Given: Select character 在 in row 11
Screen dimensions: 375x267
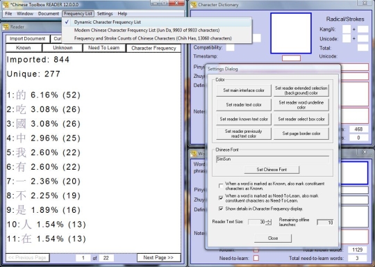Looking at the screenshot, I should tap(26, 238).
